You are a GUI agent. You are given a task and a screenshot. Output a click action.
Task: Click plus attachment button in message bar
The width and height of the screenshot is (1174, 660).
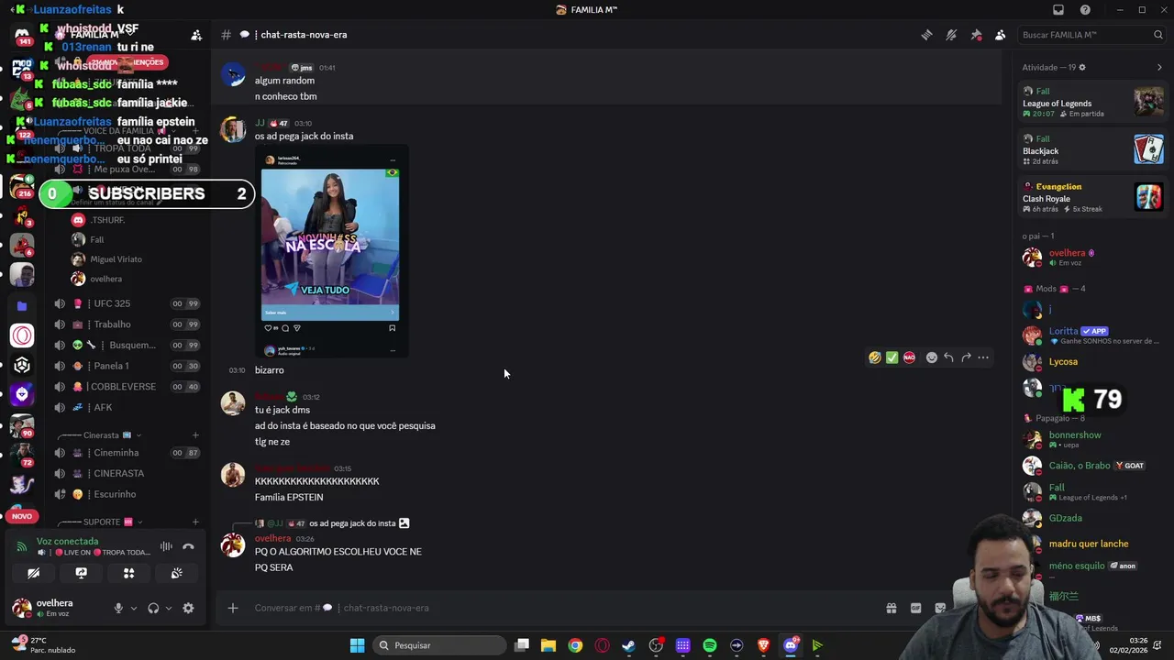[x=233, y=608]
